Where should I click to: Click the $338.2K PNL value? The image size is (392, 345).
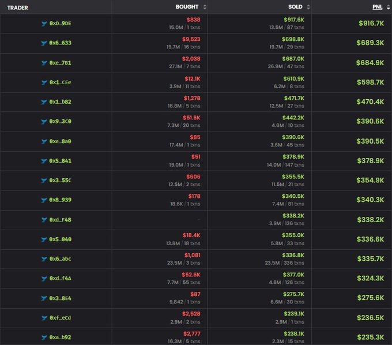tap(371, 220)
